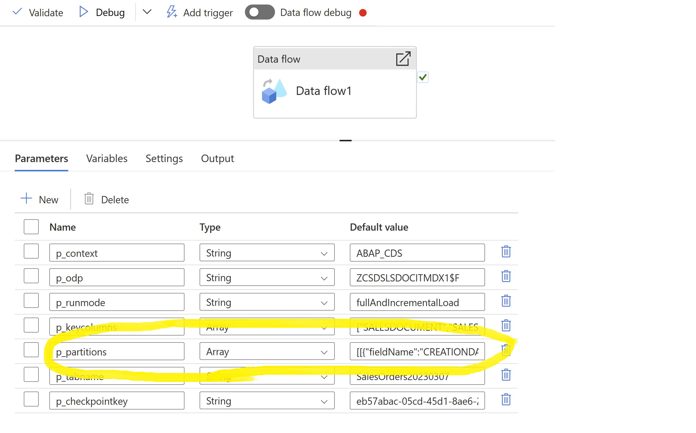Open Data flow1 in new window icon
Image resolution: width=696 pixels, height=433 pixels.
(403, 59)
